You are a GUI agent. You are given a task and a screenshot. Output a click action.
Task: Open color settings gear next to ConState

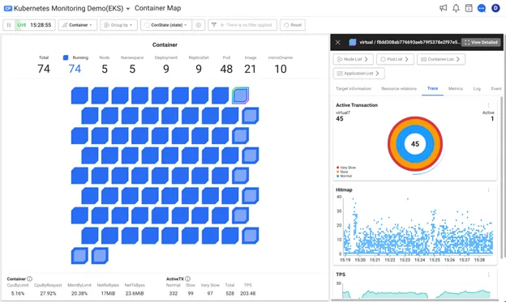[x=199, y=25]
